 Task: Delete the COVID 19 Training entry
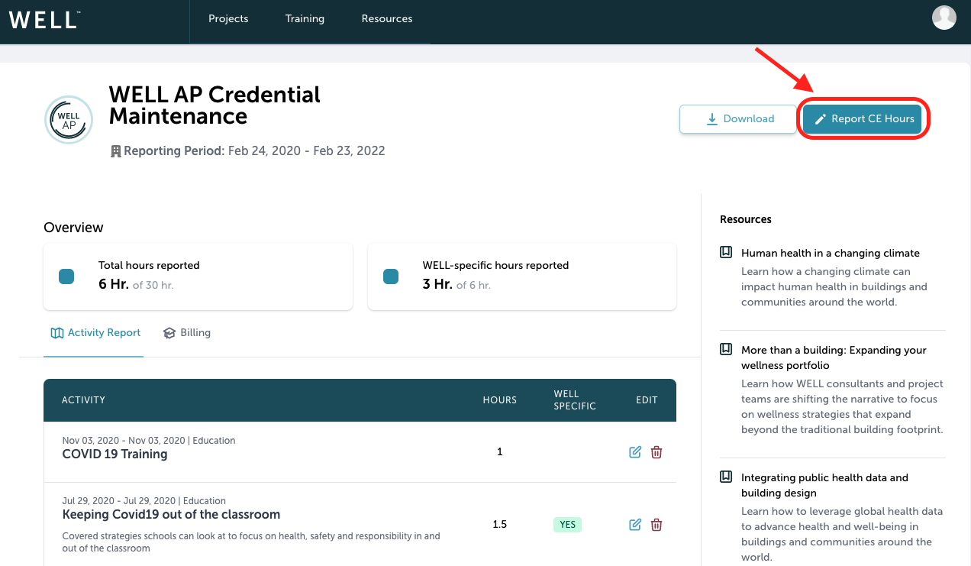(x=656, y=452)
